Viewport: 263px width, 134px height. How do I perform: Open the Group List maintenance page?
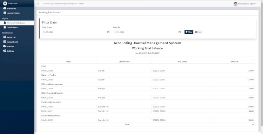coord(17,37)
